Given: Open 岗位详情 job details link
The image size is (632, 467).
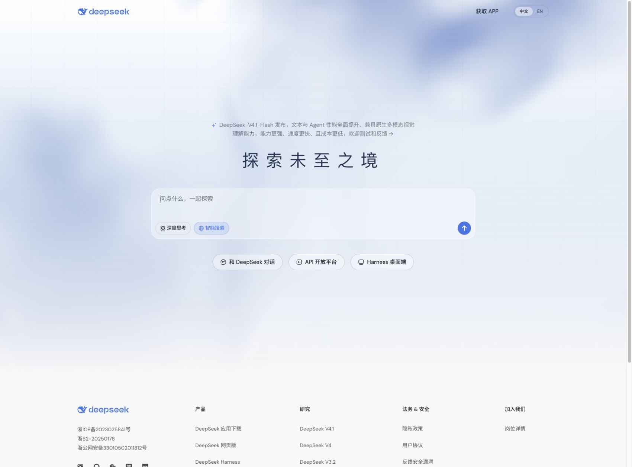Looking at the screenshot, I should coord(515,428).
